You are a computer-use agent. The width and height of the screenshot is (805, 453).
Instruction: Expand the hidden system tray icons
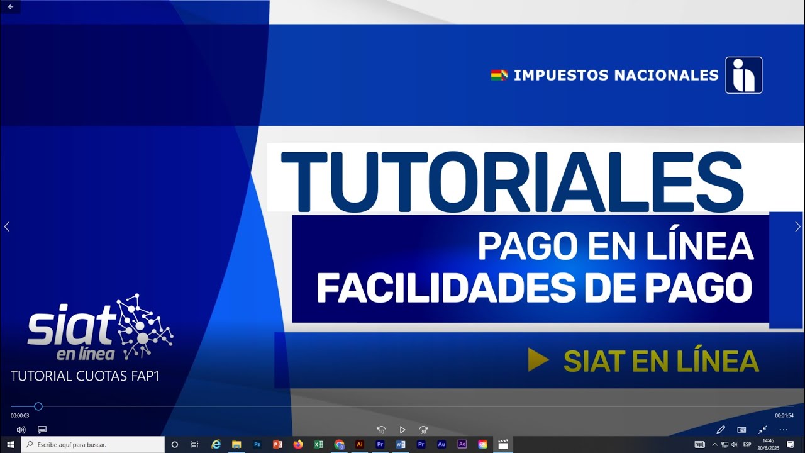coord(714,444)
